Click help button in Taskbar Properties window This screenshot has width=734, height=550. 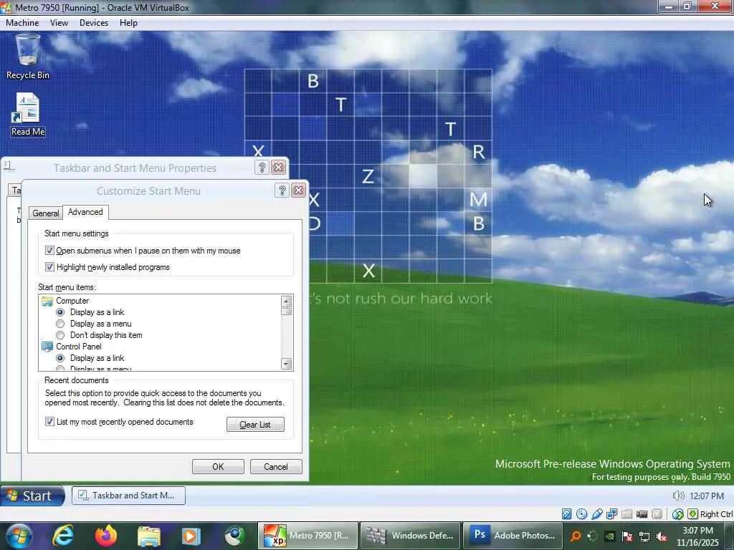coord(262,168)
